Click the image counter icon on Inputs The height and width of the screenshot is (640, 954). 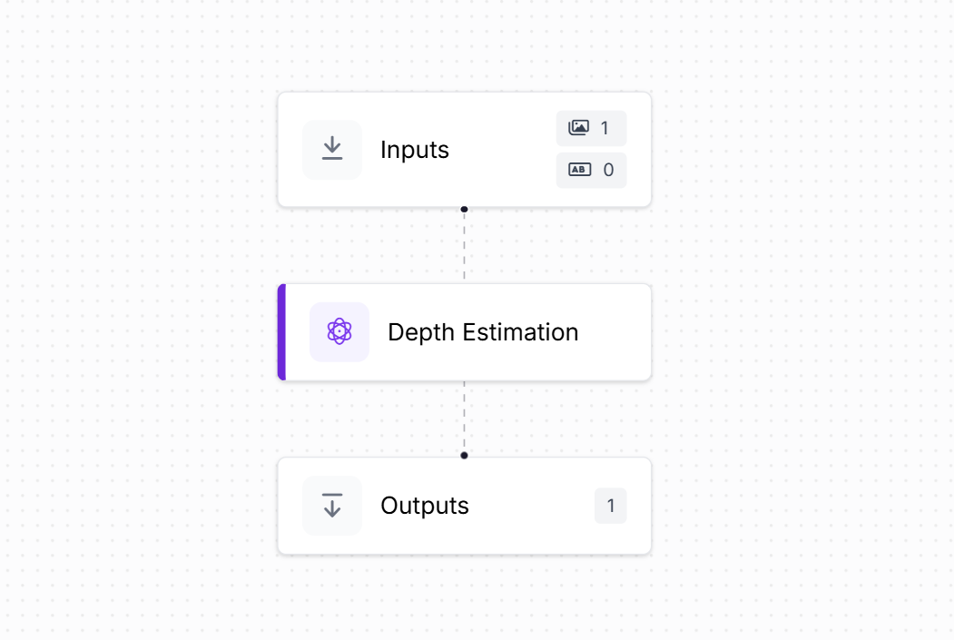pos(578,128)
